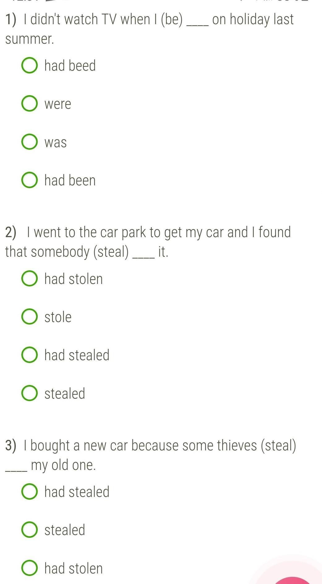
Task: Tap the 'had been' answer label text
Action: [x=70, y=180]
